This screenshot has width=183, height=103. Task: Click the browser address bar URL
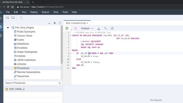coord(47,7)
